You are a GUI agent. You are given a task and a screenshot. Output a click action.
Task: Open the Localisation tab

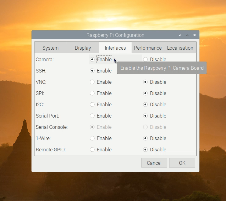[180, 48]
